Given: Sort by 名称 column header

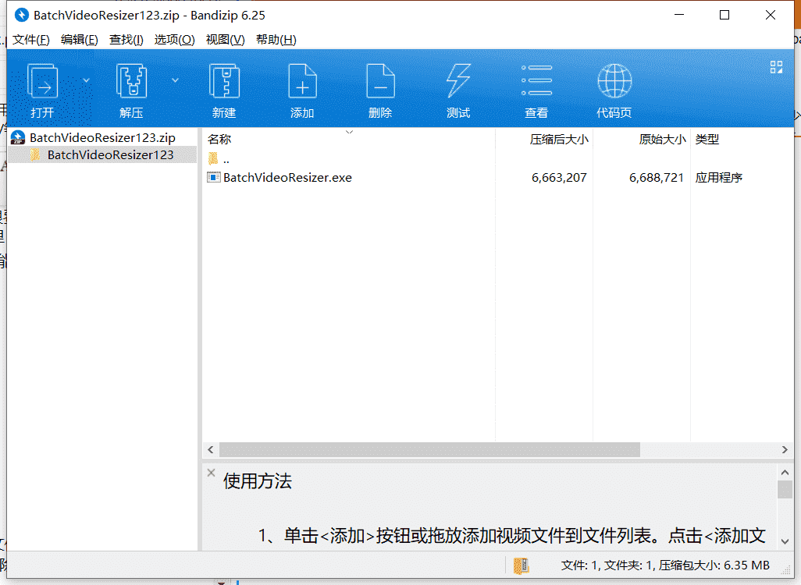Looking at the screenshot, I should coord(219,139).
